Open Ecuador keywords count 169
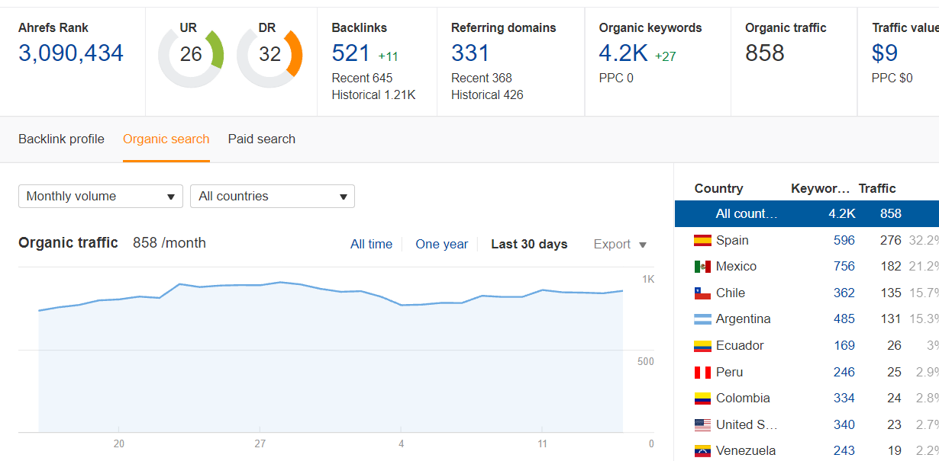 [x=844, y=345]
